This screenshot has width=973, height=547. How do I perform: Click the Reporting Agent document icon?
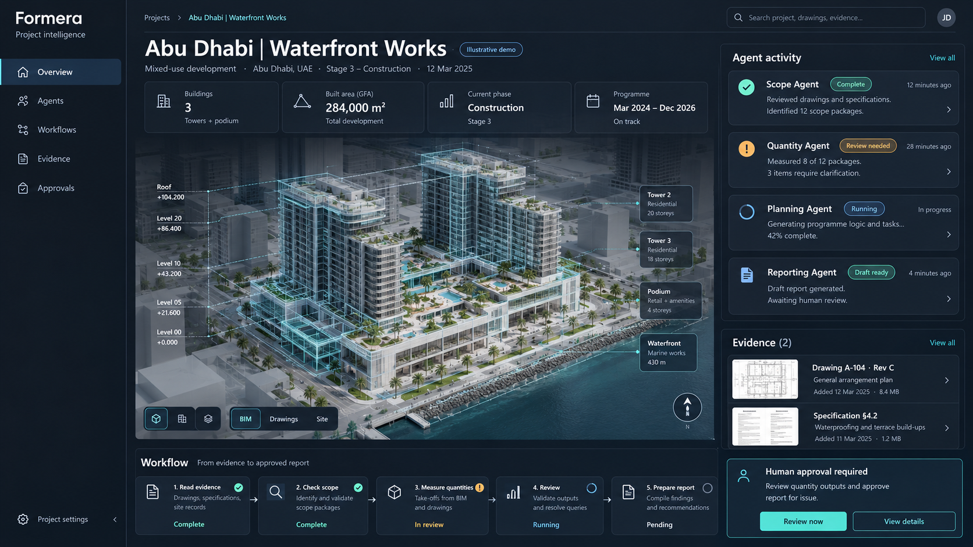click(x=747, y=275)
